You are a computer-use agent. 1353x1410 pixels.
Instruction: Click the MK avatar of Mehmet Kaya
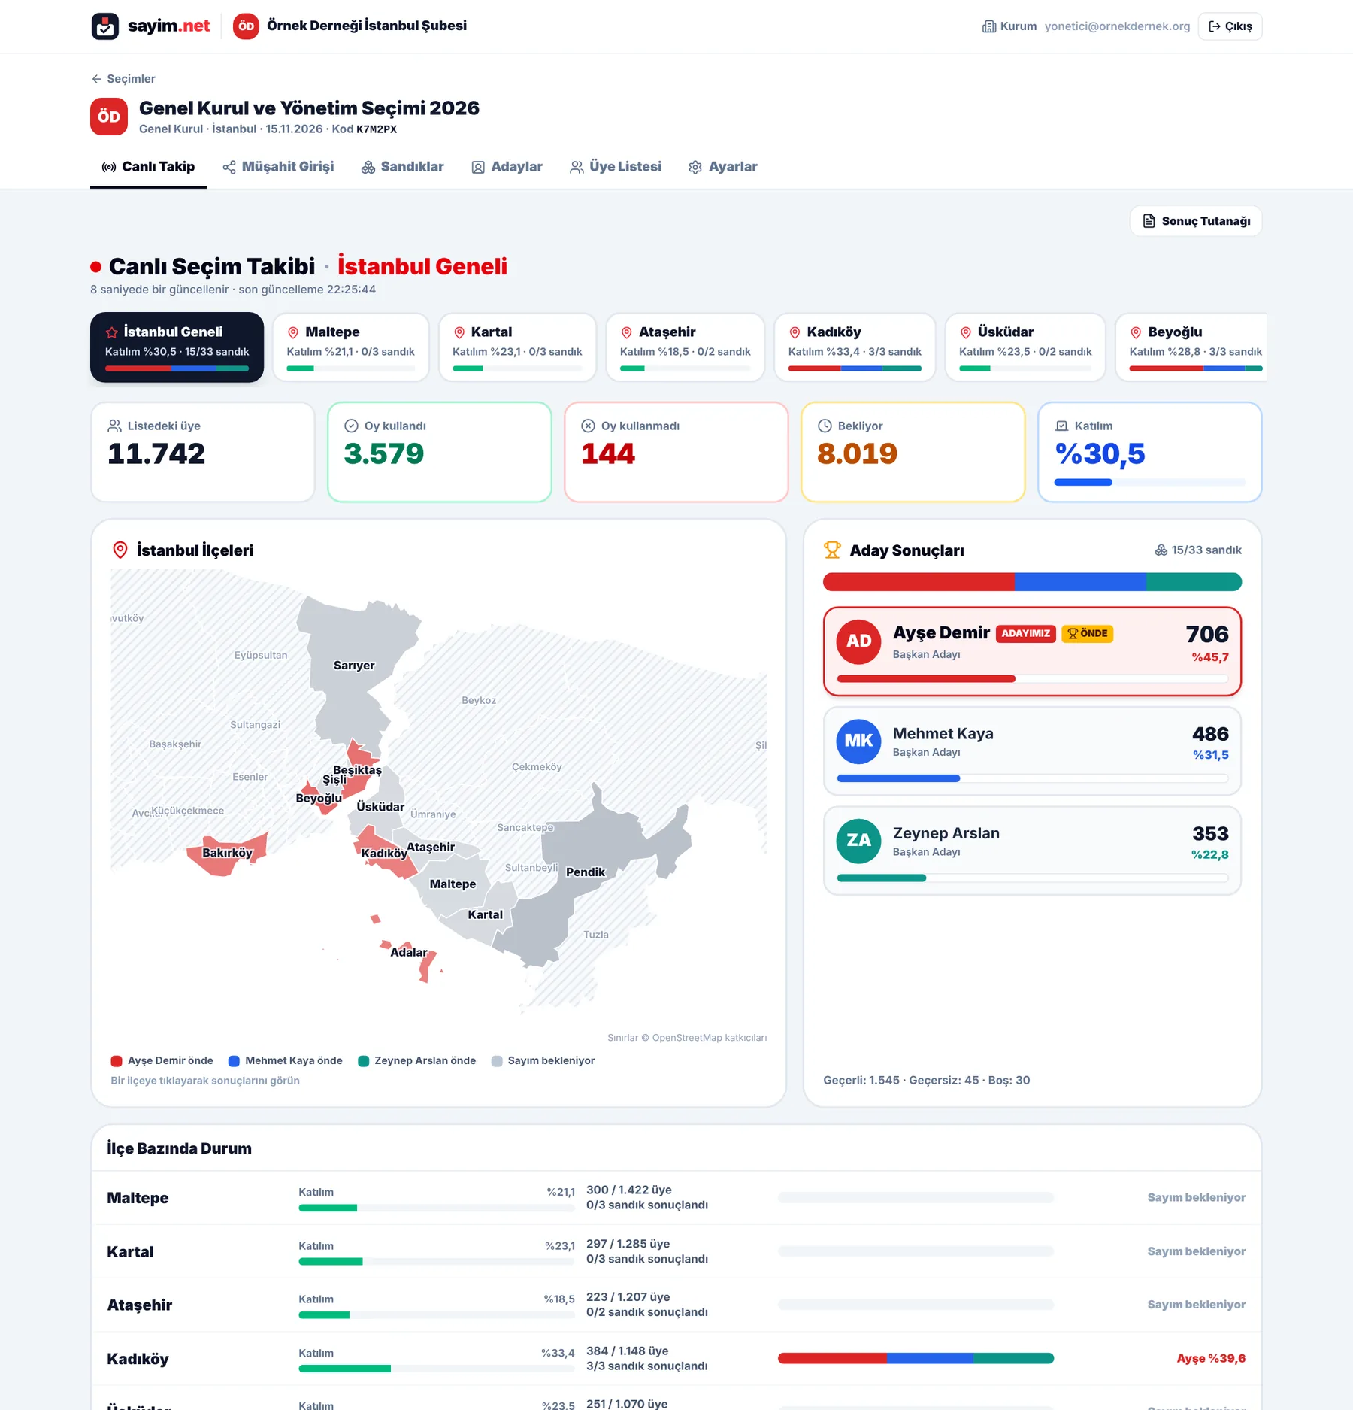(x=858, y=741)
